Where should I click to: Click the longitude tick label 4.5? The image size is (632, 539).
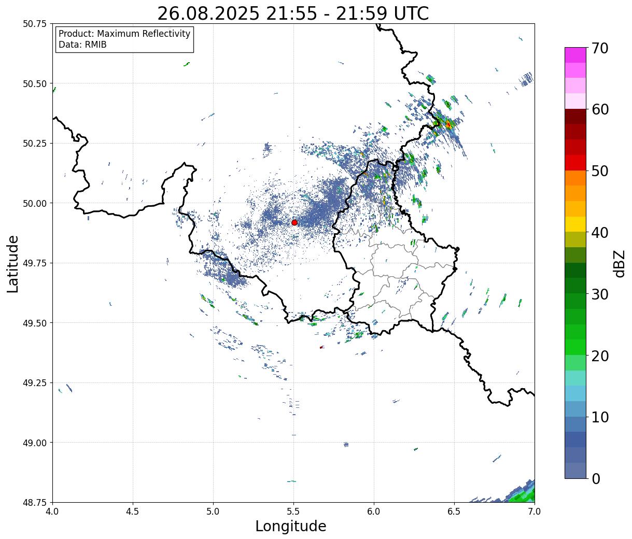133,512
